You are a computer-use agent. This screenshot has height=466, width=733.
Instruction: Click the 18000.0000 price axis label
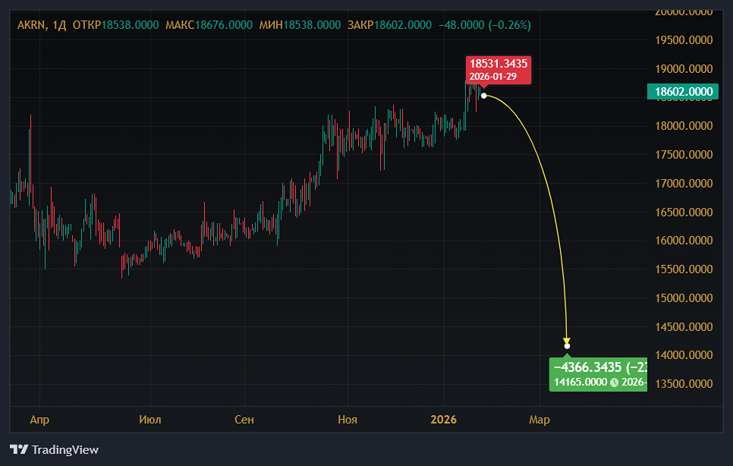coord(684,126)
